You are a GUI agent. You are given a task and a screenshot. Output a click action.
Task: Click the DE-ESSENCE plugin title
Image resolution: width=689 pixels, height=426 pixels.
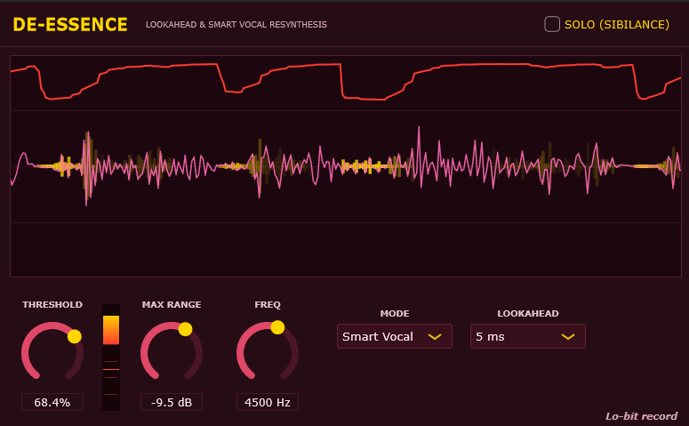point(70,25)
